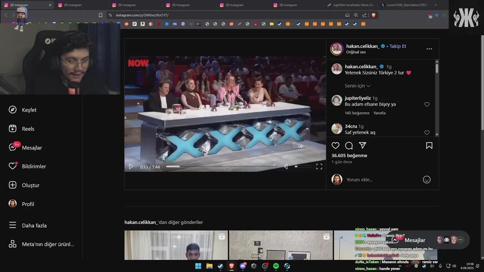Click the Oluştur plus icon

coord(12,185)
